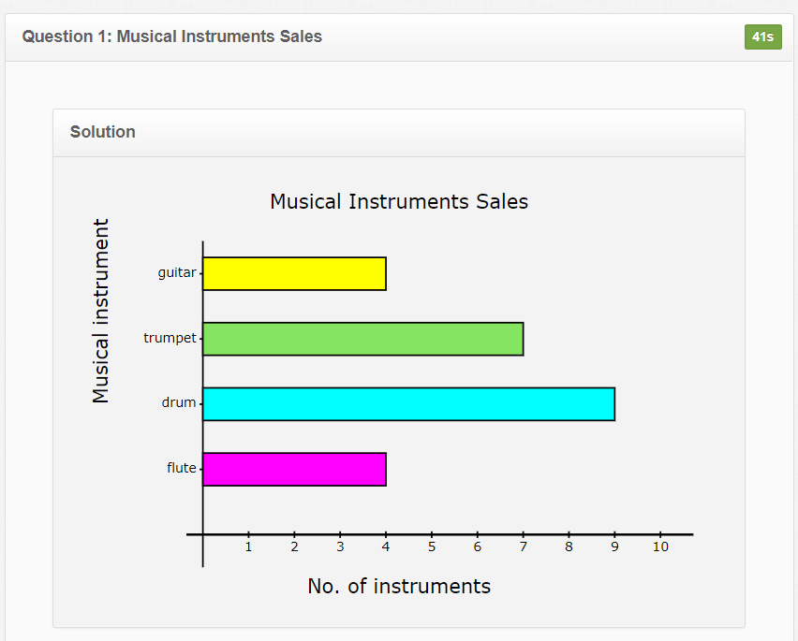This screenshot has height=641, width=798.
Task: Select the drum category label
Action: pos(178,402)
